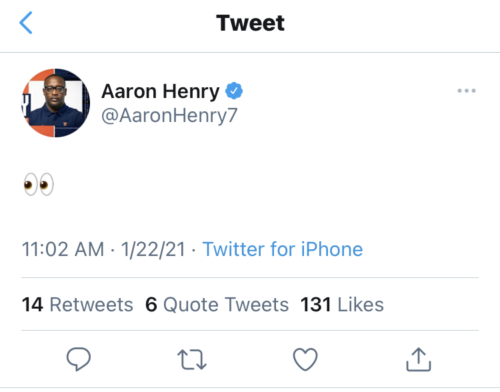Tap the word Likes after 131
The height and width of the screenshot is (392, 500).
click(361, 305)
